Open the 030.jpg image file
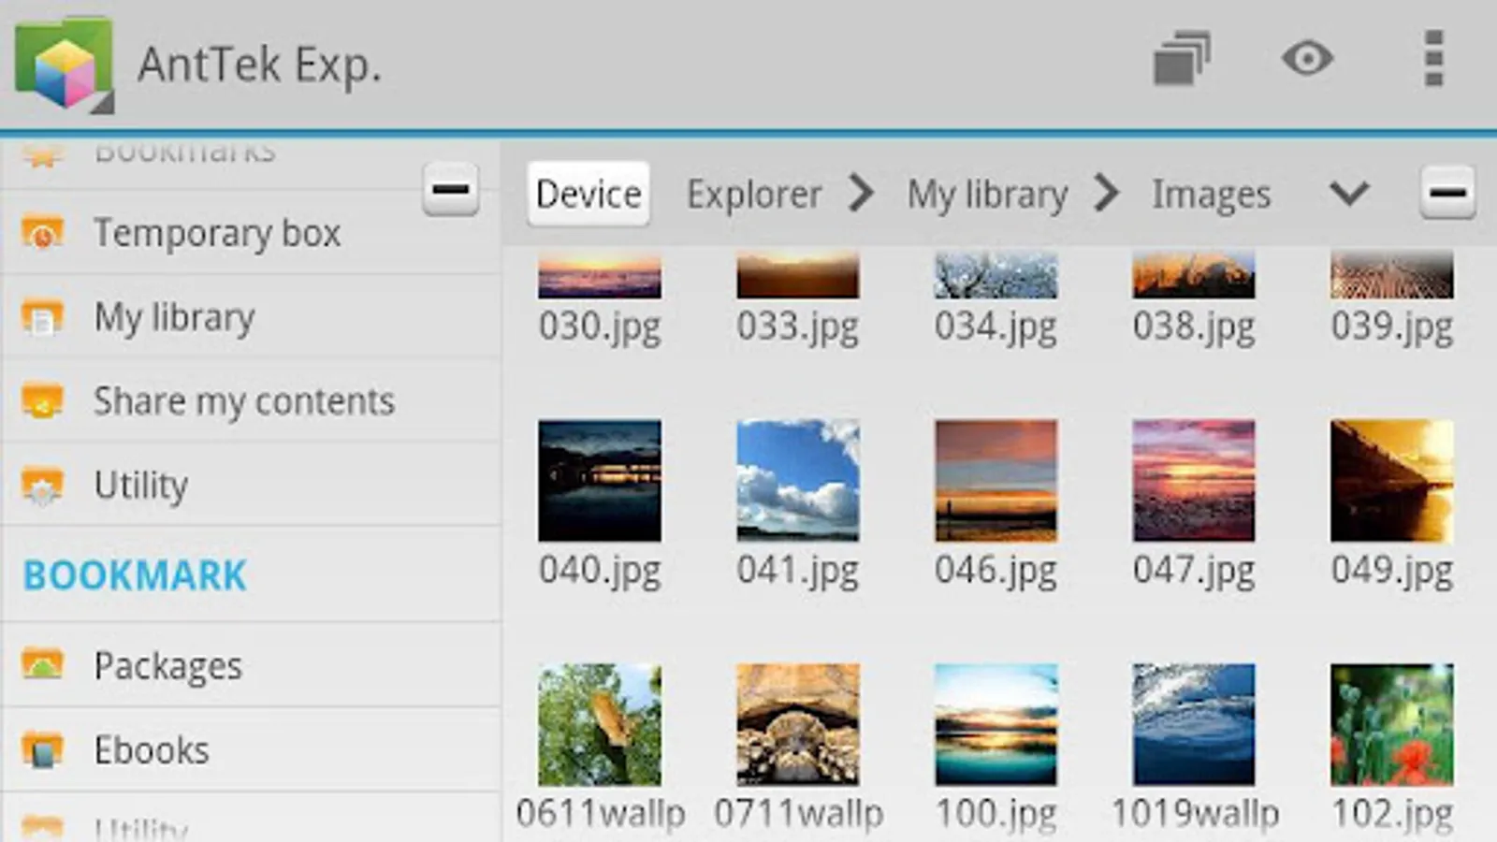This screenshot has width=1497, height=842. point(600,299)
